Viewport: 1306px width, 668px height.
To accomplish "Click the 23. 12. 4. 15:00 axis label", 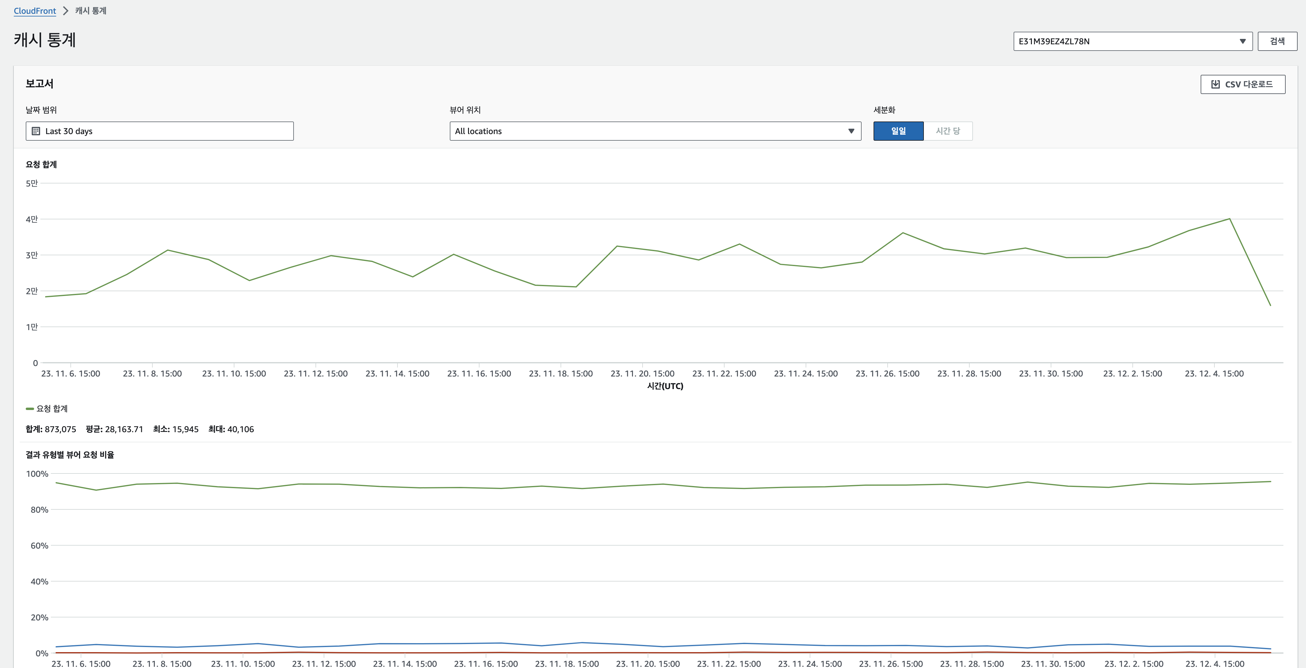I will [1214, 374].
